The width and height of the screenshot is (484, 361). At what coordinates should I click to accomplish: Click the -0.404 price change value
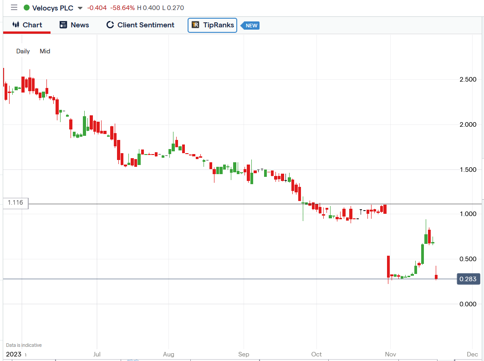pos(97,8)
